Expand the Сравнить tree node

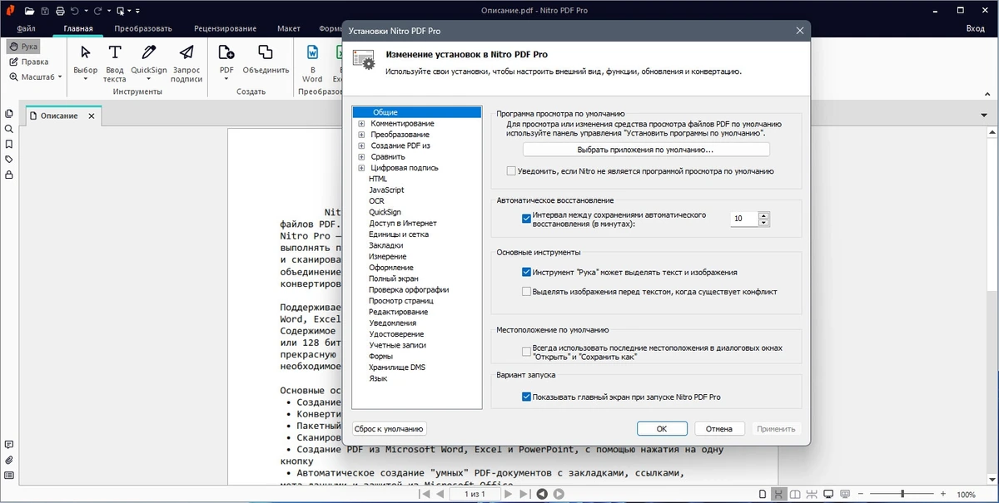361,156
